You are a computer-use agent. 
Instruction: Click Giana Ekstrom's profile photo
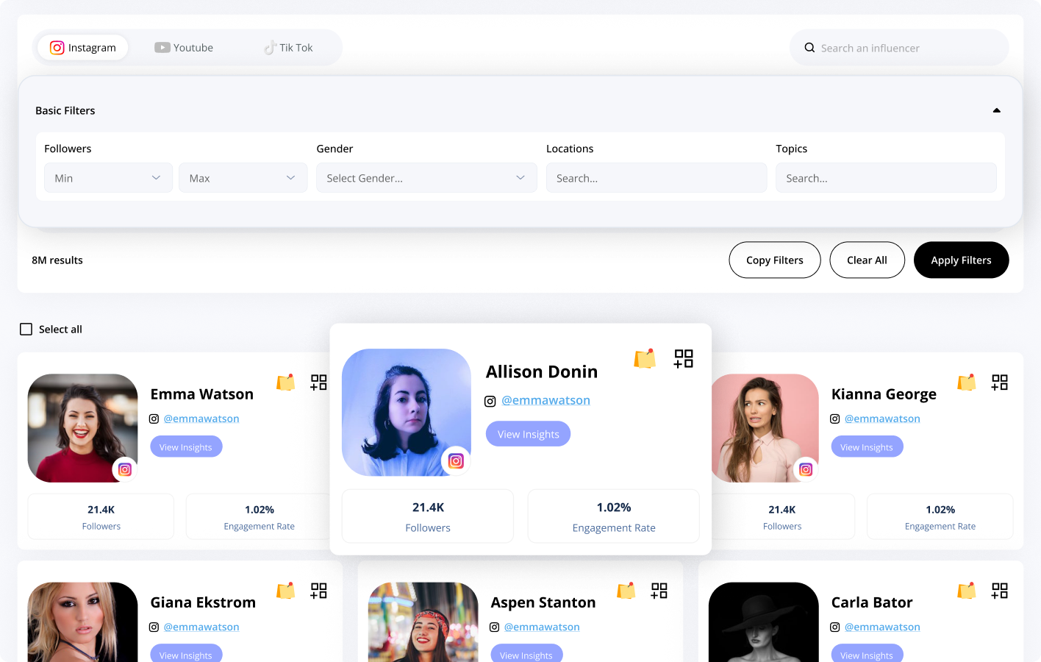(x=82, y=622)
